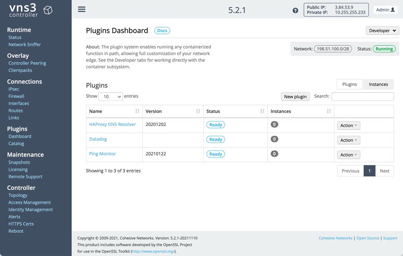Toggle the hamburger sidebar menu icon
Viewport: 403px width, 256px height.
click(81, 9)
